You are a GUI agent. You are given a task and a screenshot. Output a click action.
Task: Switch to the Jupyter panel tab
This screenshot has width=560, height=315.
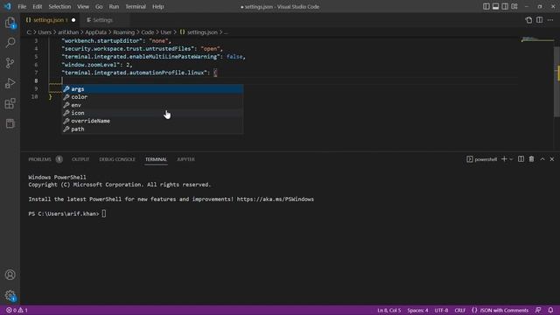click(x=185, y=159)
